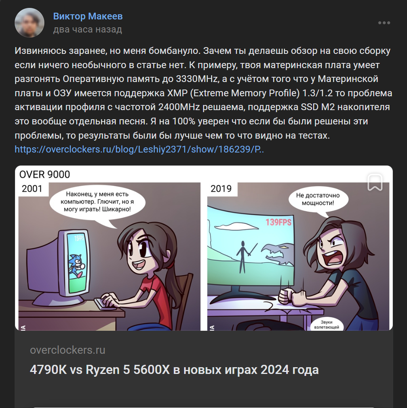Open the 2019 comic panel with the curved monitor
This screenshot has width=407, height=408.
click(x=298, y=257)
